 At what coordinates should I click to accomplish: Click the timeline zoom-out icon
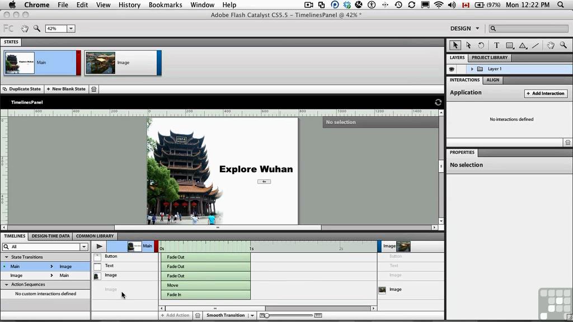point(262,315)
